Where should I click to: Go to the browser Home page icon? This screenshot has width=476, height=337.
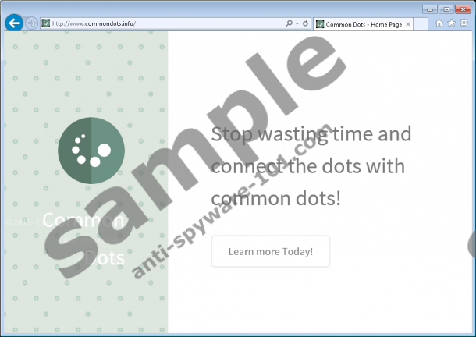pos(439,23)
